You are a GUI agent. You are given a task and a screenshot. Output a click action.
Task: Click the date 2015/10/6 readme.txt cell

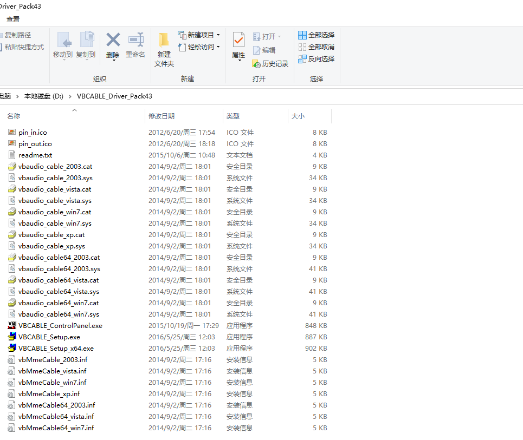(182, 155)
